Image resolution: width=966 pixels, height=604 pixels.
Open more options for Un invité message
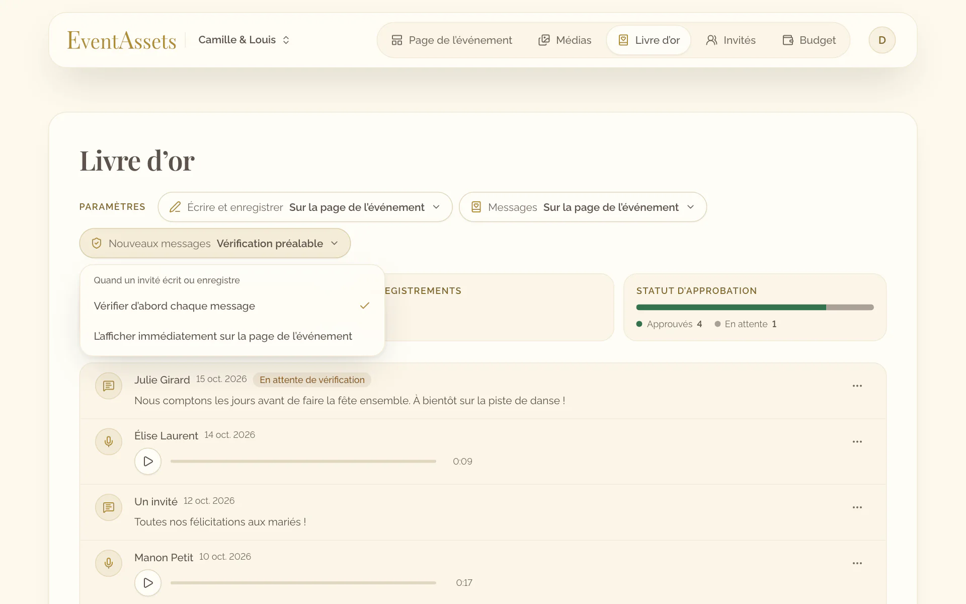click(x=857, y=508)
